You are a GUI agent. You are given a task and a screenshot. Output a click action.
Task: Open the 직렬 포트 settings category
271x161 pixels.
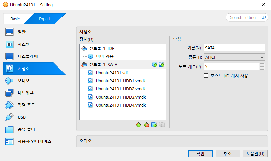tap(34, 105)
